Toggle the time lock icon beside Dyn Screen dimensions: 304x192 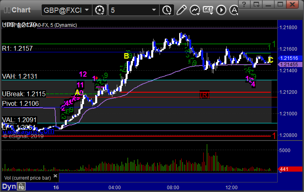point(21,186)
